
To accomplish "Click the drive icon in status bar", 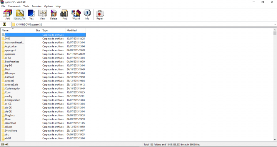I will [x=2, y=145].
